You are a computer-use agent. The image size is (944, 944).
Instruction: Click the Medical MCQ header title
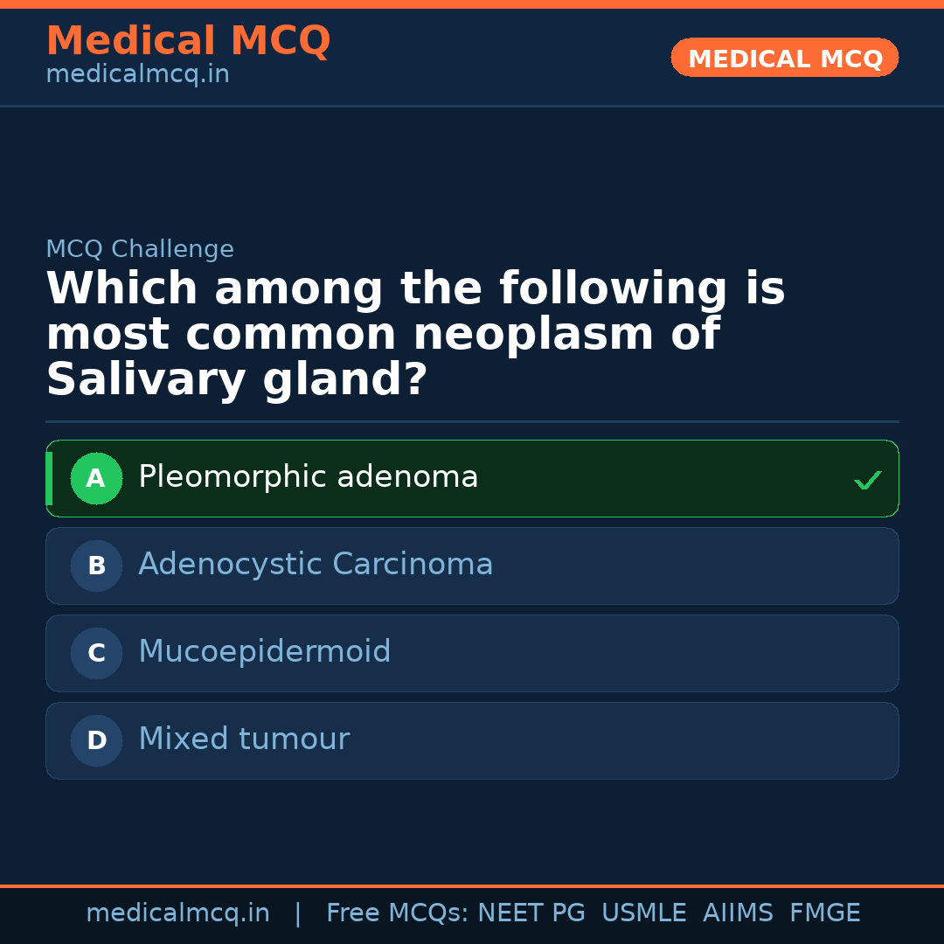(188, 40)
